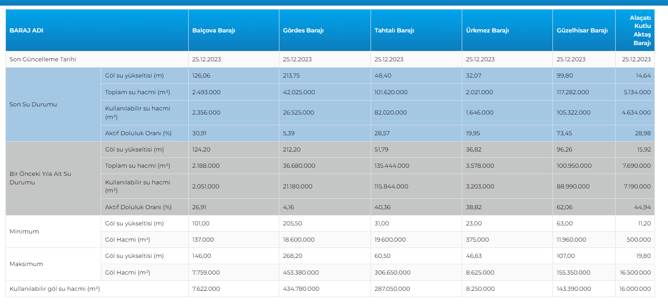The width and height of the screenshot is (668, 307).
Task: Click the Kullanılabilir göl su hacmi row label
Action: tap(55, 289)
